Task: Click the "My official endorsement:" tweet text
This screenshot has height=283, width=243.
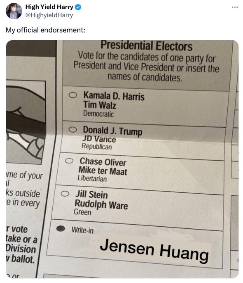Action: 45,30
